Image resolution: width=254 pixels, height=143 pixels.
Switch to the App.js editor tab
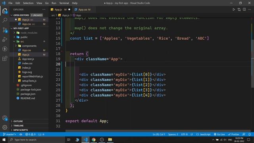click(60, 10)
